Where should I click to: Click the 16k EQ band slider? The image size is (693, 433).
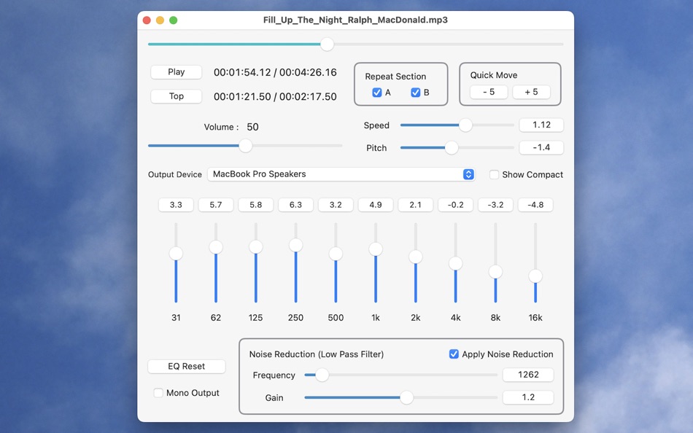(x=535, y=276)
